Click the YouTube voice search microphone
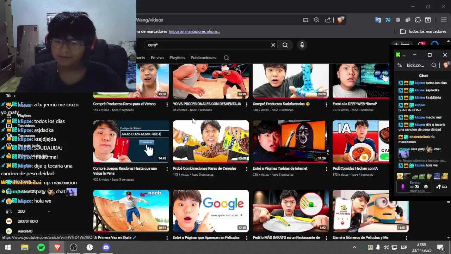The height and width of the screenshot is (254, 451). pos(302,45)
